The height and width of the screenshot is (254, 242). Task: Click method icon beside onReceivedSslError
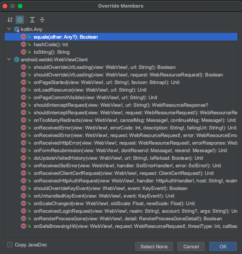coord(24,165)
